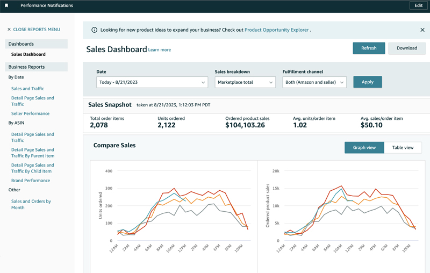Open Product Opportunity Explorer link
430x273 pixels.
pos(276,30)
